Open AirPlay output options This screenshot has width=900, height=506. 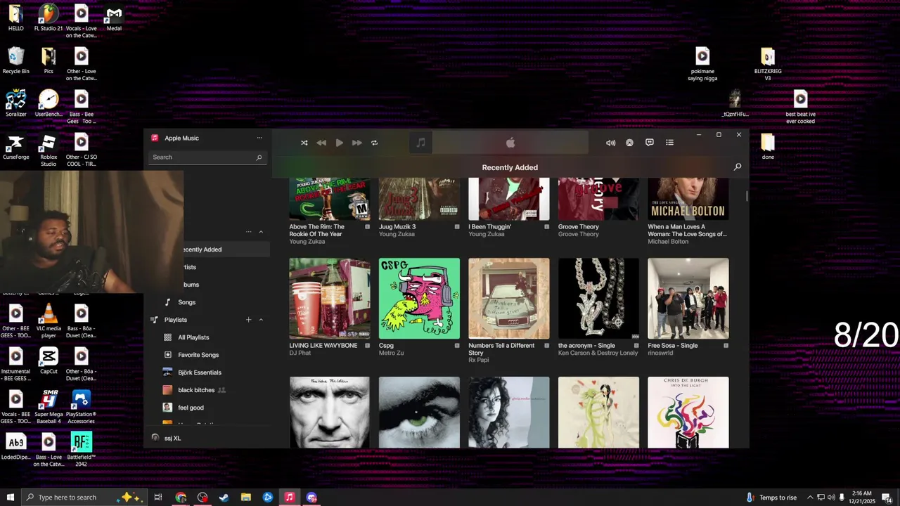629,143
